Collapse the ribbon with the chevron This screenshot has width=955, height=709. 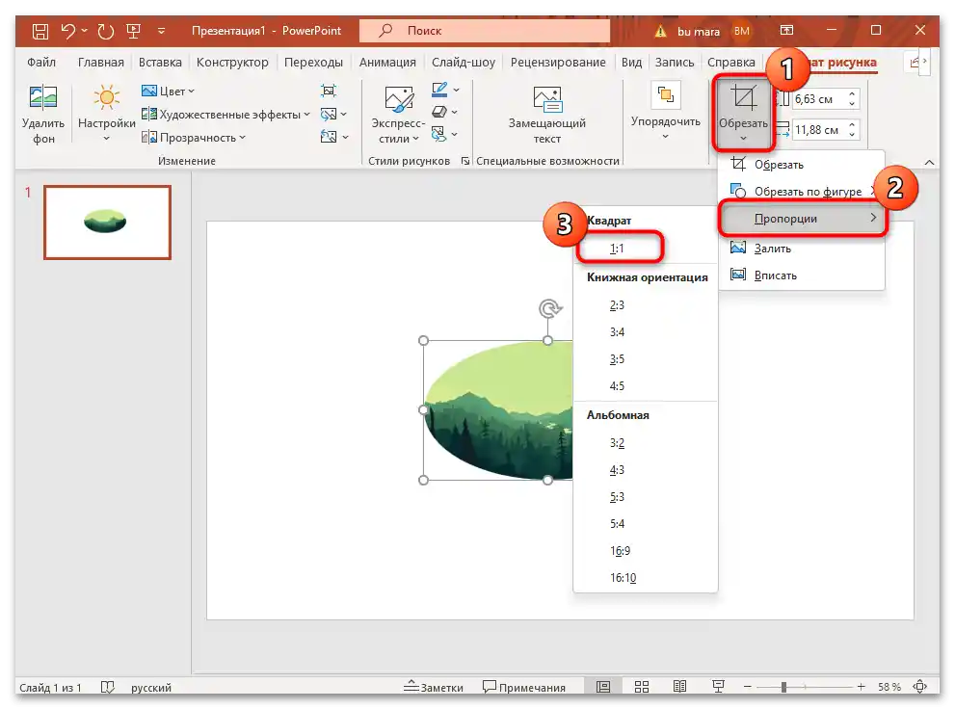[x=929, y=161]
